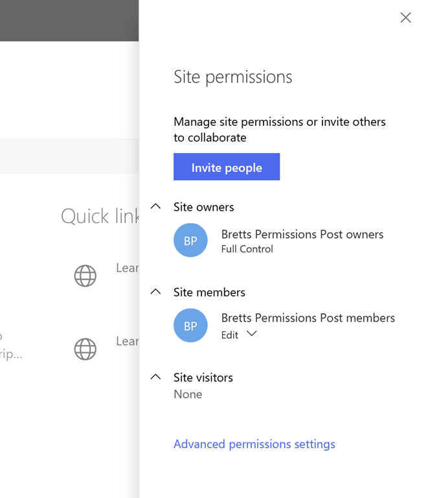The height and width of the screenshot is (498, 428).
Task: Click the BP avatar for Post owners
Action: (190, 241)
